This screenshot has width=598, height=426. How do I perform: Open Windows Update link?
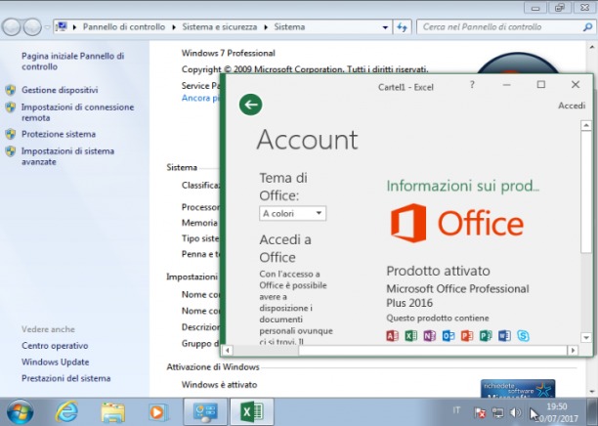[56, 362]
